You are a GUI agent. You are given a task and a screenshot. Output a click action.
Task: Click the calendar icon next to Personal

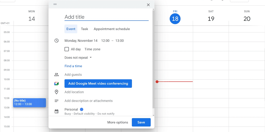click(x=56, y=111)
